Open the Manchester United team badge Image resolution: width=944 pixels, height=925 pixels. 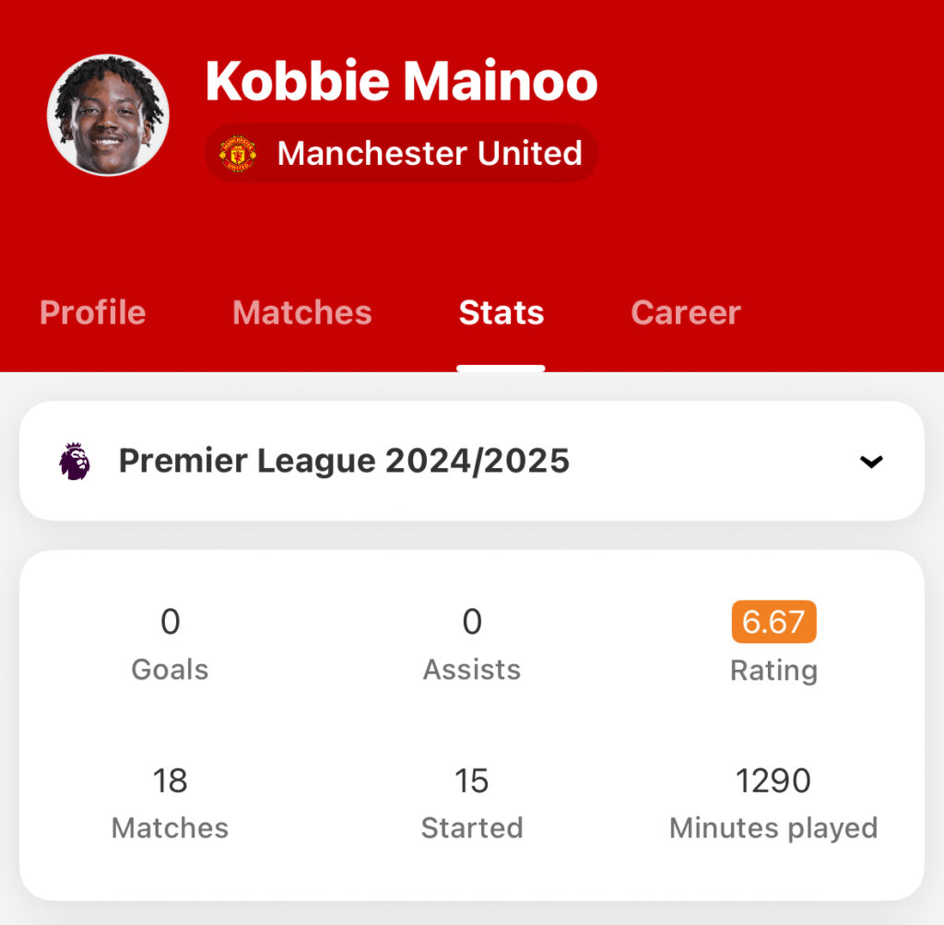click(402, 154)
